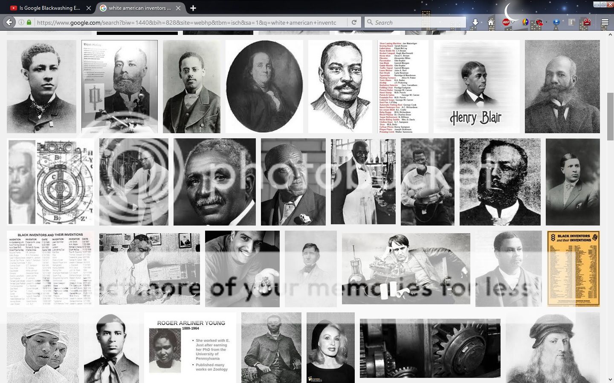Close the 'white american inventors' tab
This screenshot has height=383, width=614.
tap(178, 8)
